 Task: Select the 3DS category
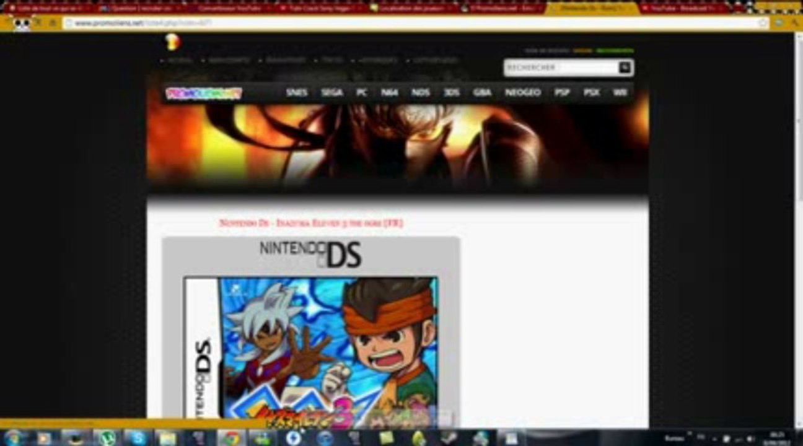[x=452, y=92]
